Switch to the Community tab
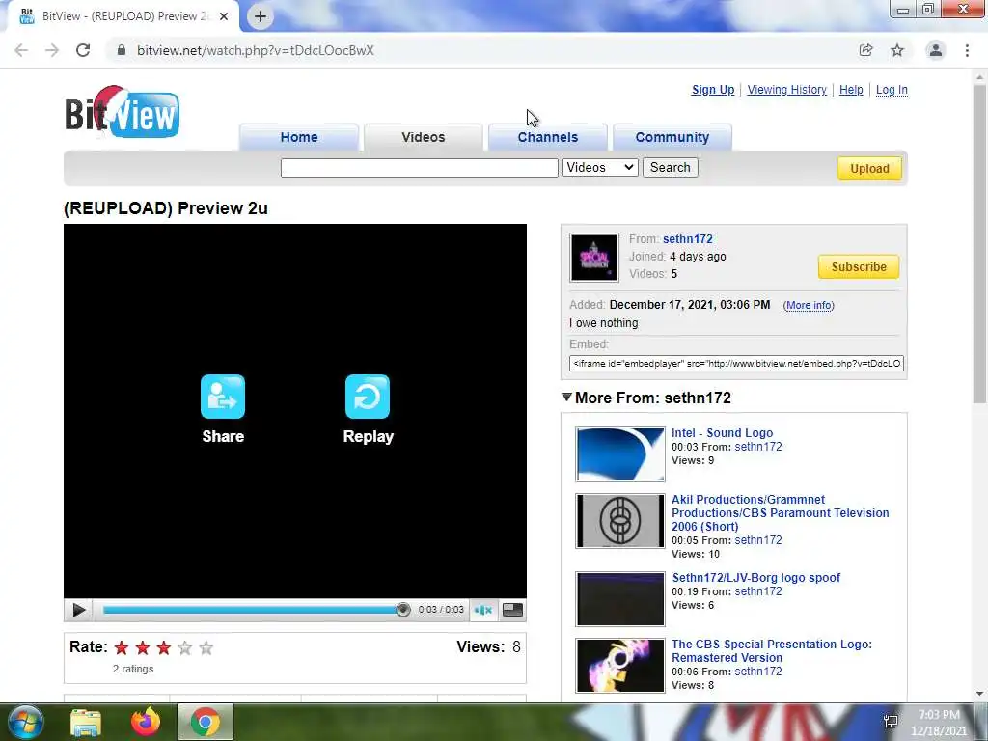The height and width of the screenshot is (741, 988). (x=672, y=137)
